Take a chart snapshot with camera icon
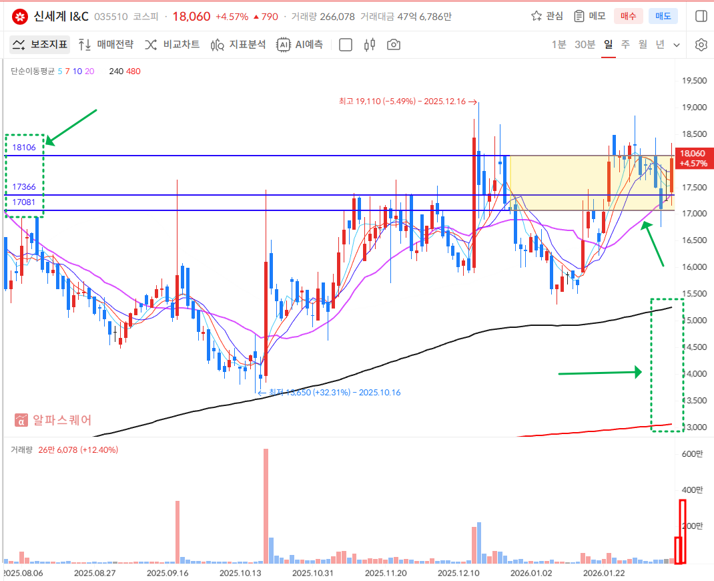This screenshot has height=581, width=714. (394, 45)
